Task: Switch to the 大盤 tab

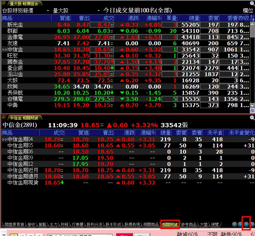Action: pyautogui.click(x=204, y=225)
